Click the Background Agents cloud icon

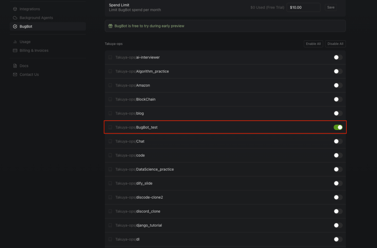tap(15, 18)
